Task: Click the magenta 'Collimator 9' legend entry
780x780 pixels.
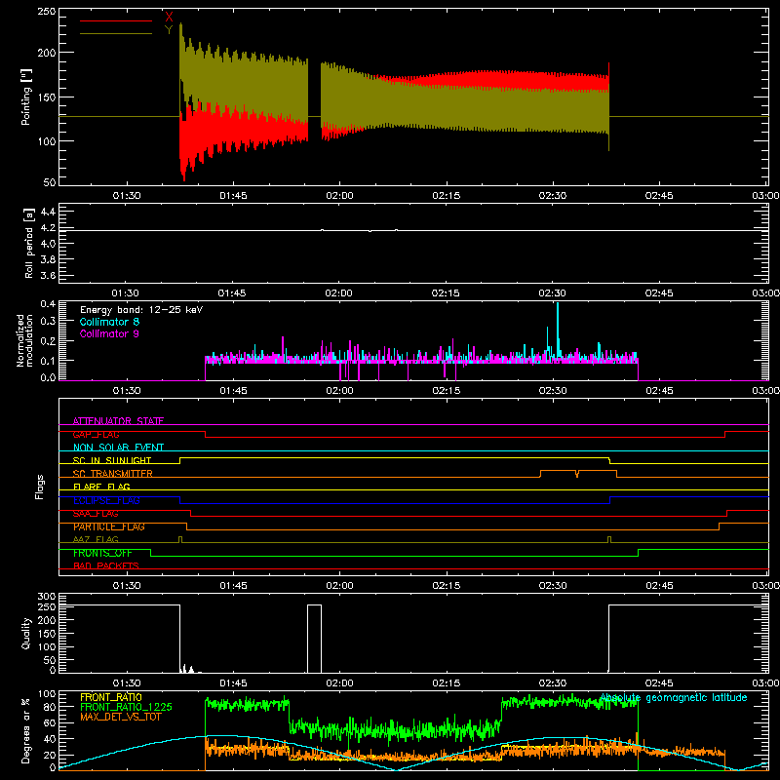Action: click(109, 333)
